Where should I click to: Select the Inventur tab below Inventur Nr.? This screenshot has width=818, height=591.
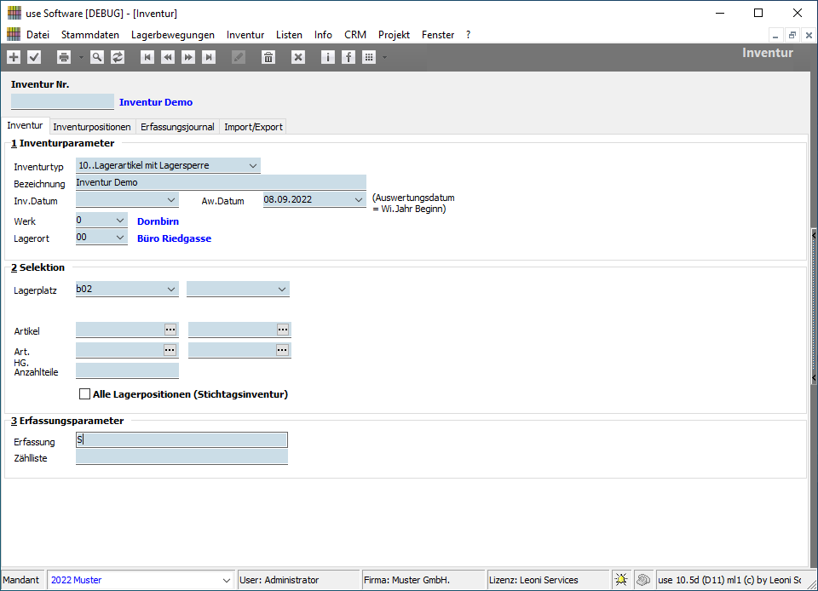[x=25, y=125]
